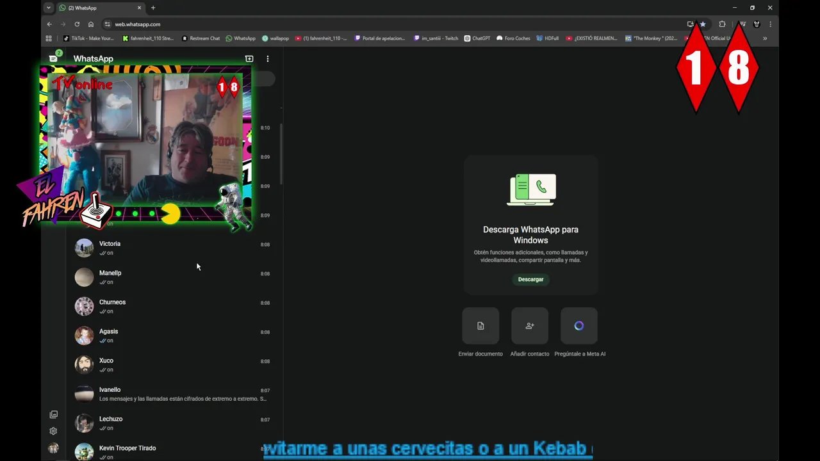Open the HDFull bookmark
The width and height of the screenshot is (820, 461).
pos(548,38)
